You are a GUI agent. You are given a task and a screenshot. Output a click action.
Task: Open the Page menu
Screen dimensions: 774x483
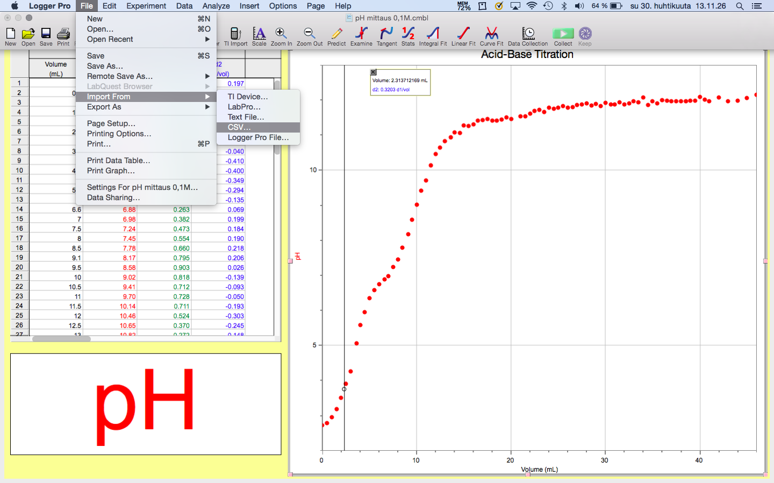click(x=316, y=6)
